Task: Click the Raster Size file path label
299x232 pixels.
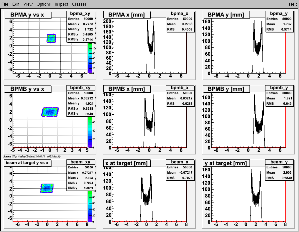Action: (x=32, y=156)
